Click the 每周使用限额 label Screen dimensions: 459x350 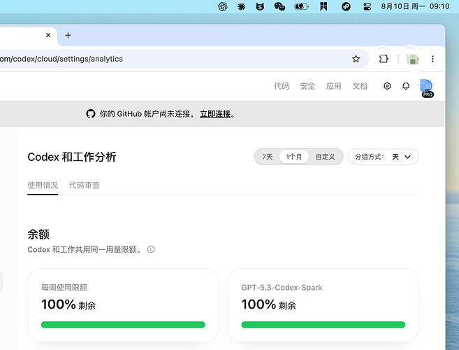pos(64,288)
